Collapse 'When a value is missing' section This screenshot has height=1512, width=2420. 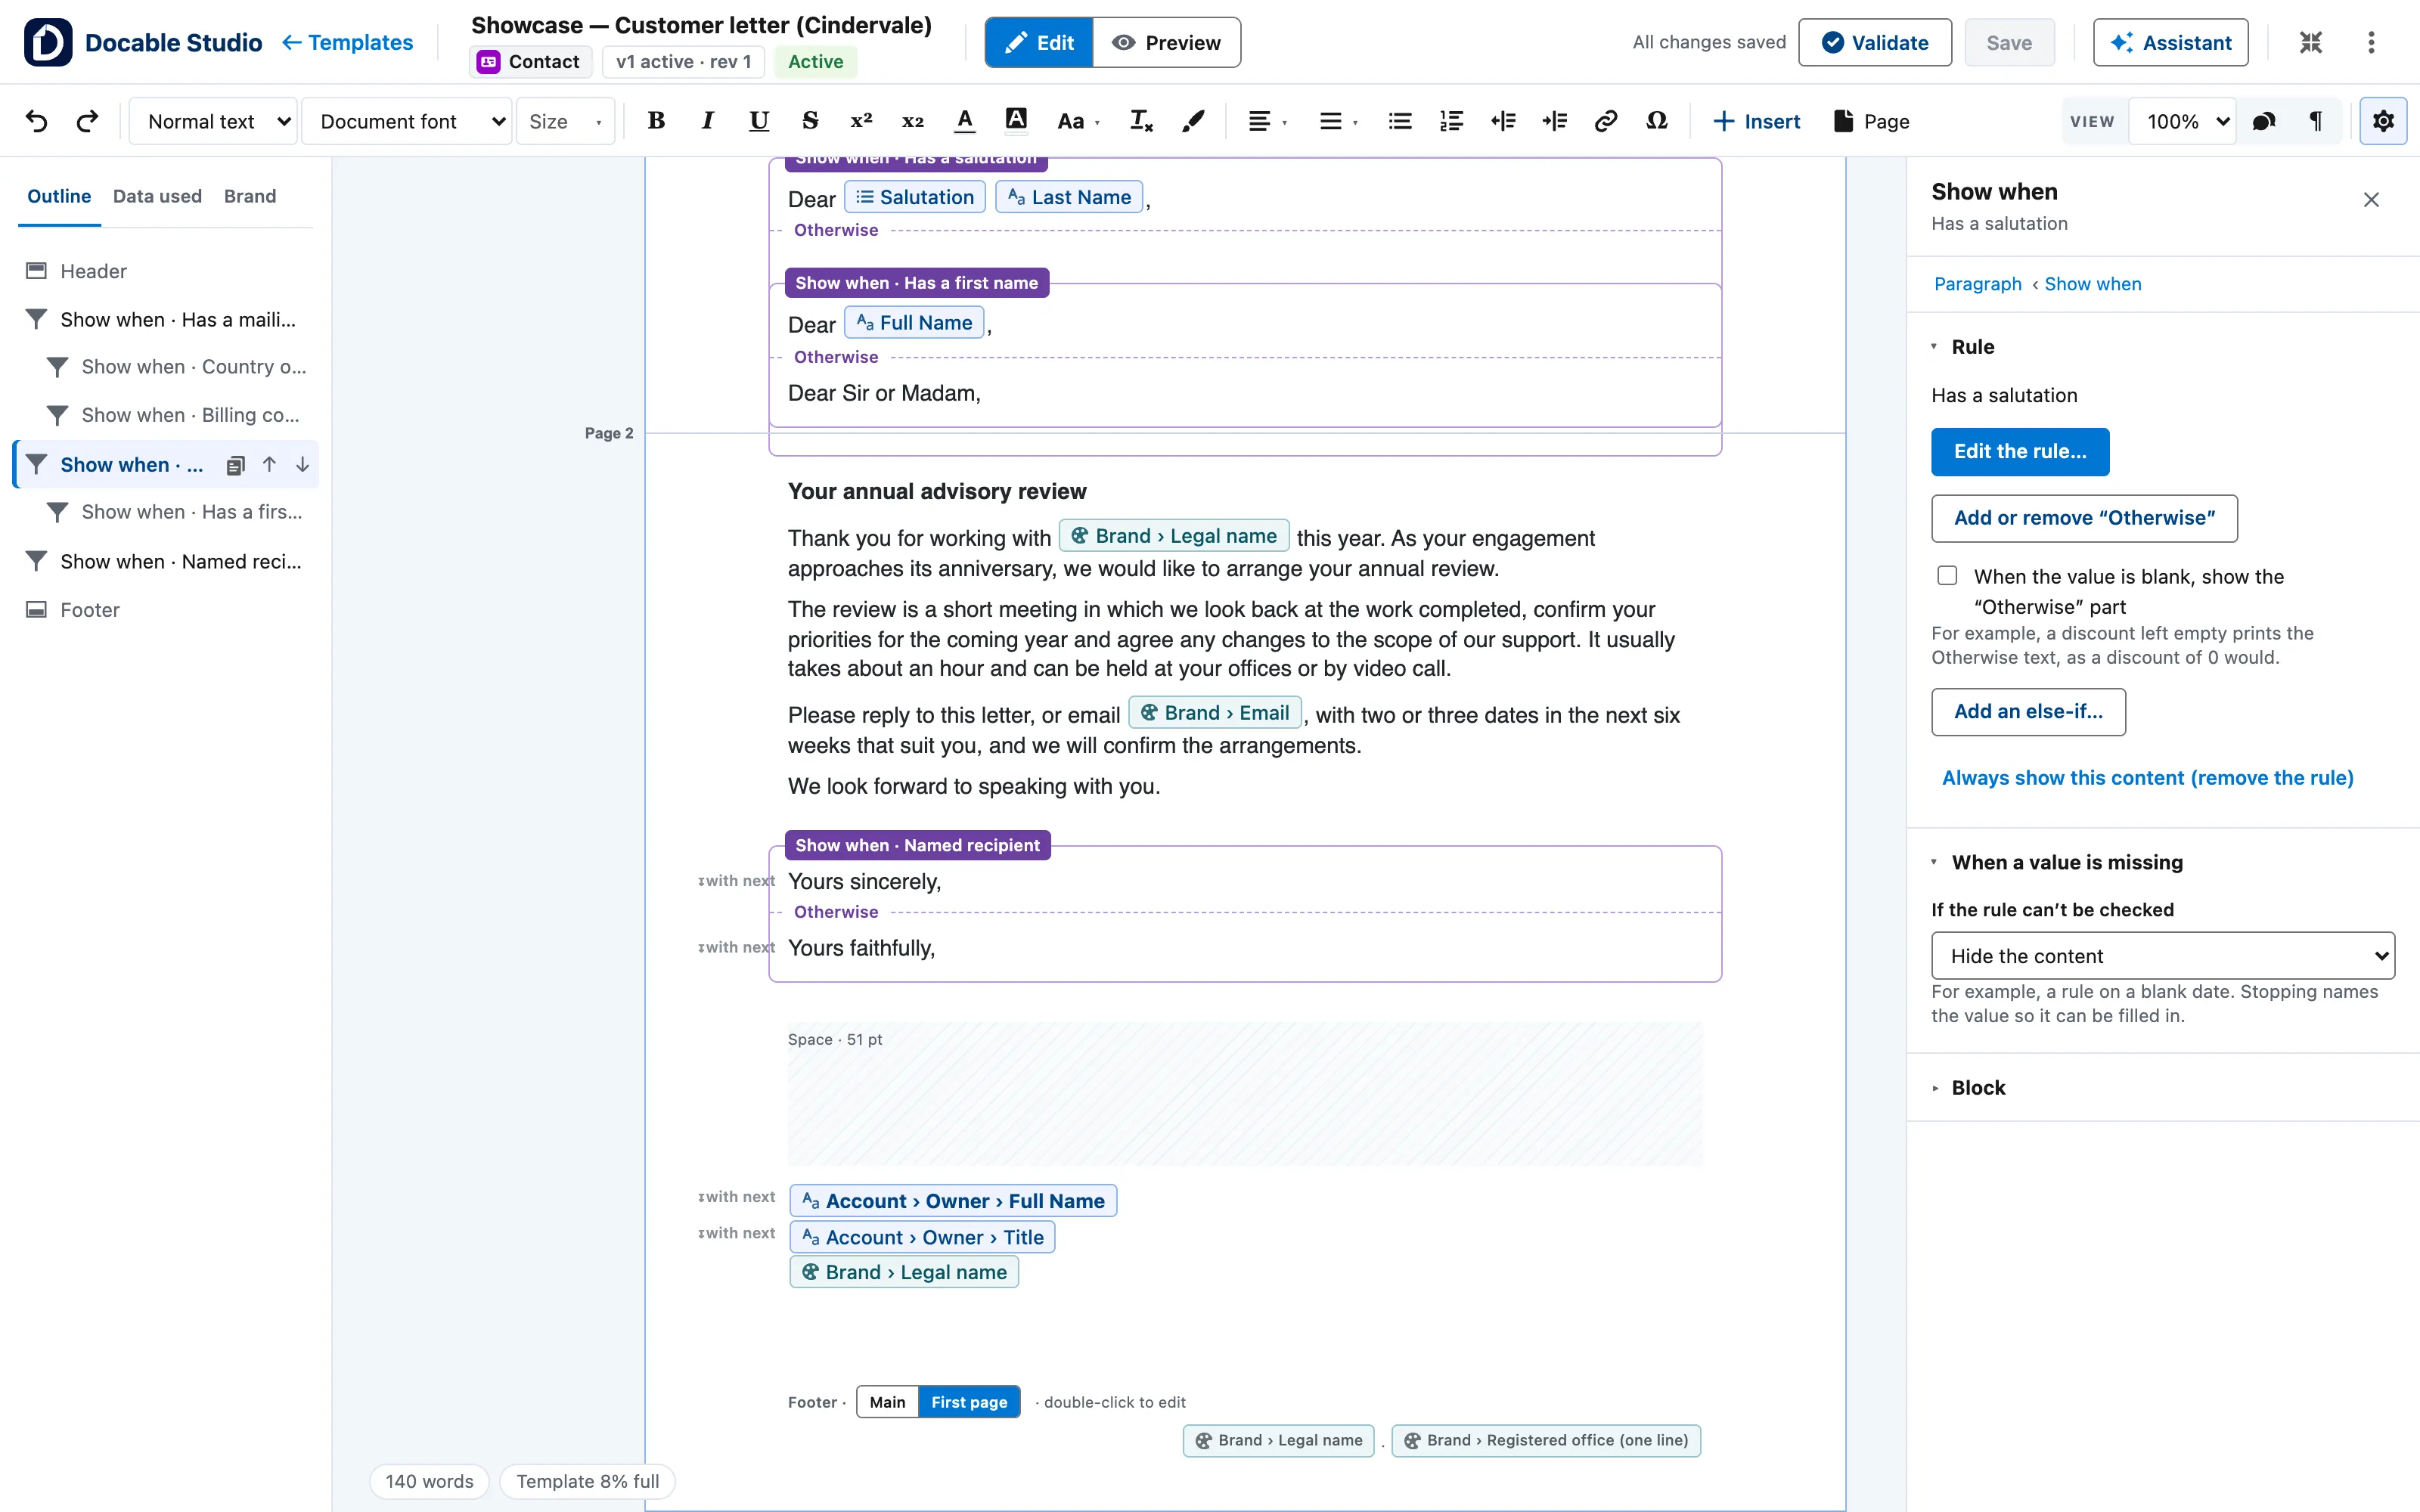pos(2056,862)
